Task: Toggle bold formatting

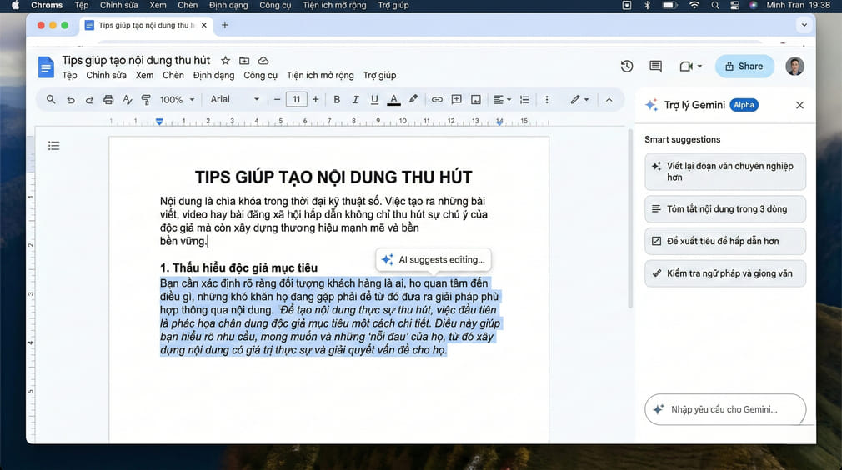Action: (337, 100)
